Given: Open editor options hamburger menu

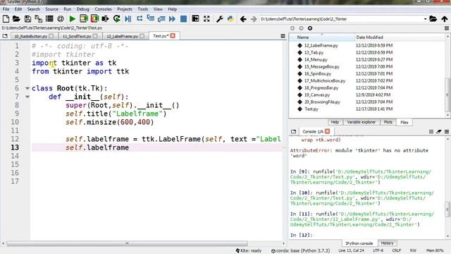Looking at the screenshot, I should (283, 36).
